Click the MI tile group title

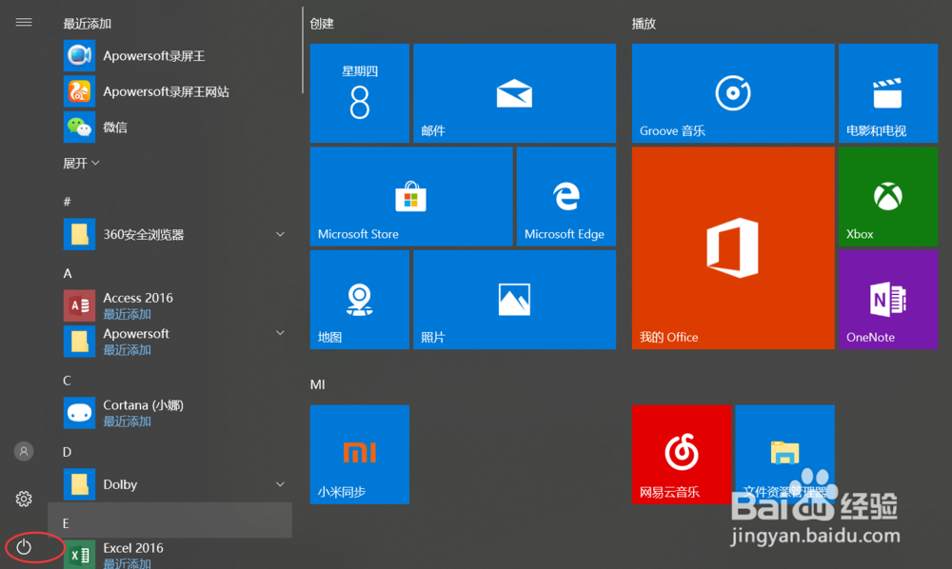point(318,384)
